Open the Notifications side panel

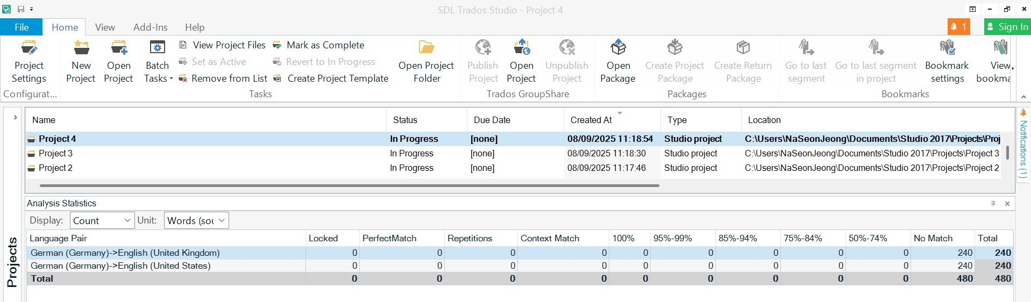[x=1023, y=145]
